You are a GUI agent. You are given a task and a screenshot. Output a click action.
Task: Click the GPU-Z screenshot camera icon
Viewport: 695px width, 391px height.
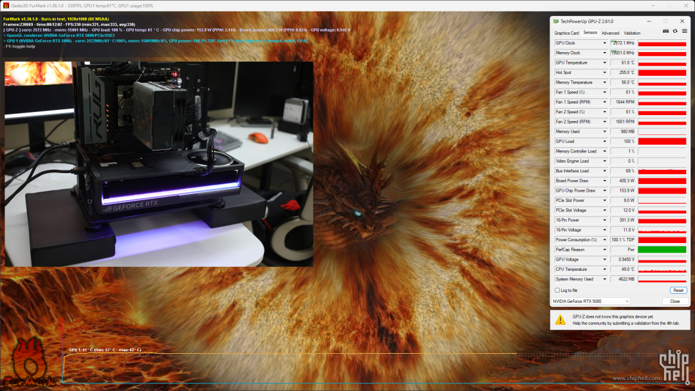click(665, 32)
